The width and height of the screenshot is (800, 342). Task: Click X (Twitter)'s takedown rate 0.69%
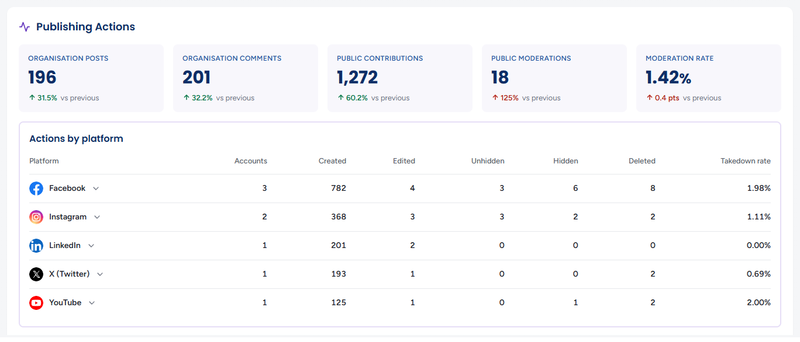coord(758,274)
